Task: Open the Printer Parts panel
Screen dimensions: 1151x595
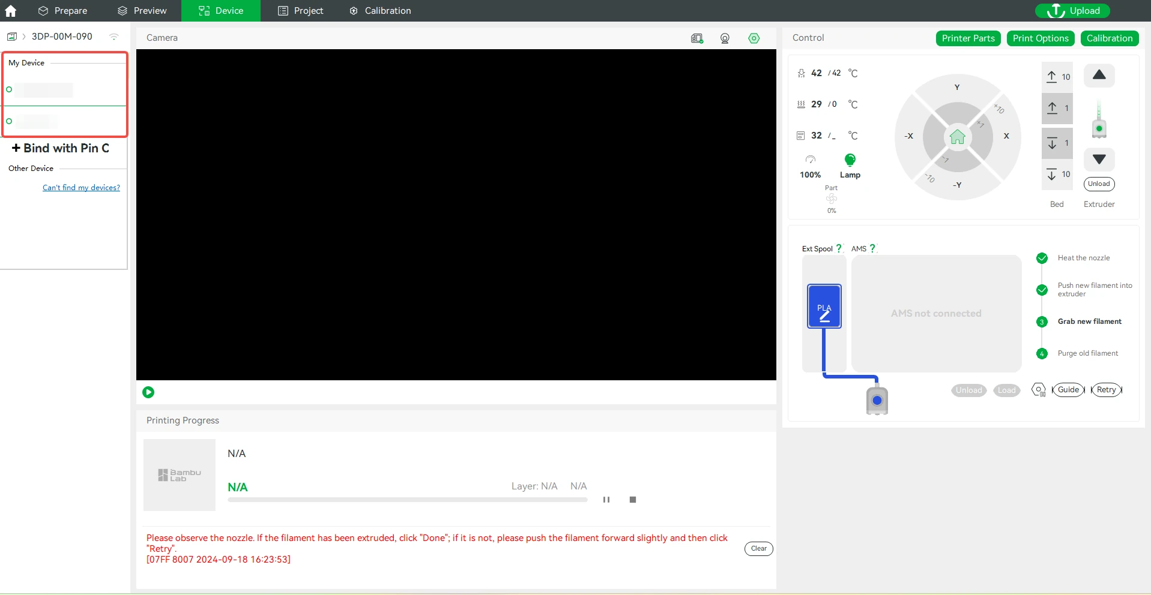Action: point(968,38)
